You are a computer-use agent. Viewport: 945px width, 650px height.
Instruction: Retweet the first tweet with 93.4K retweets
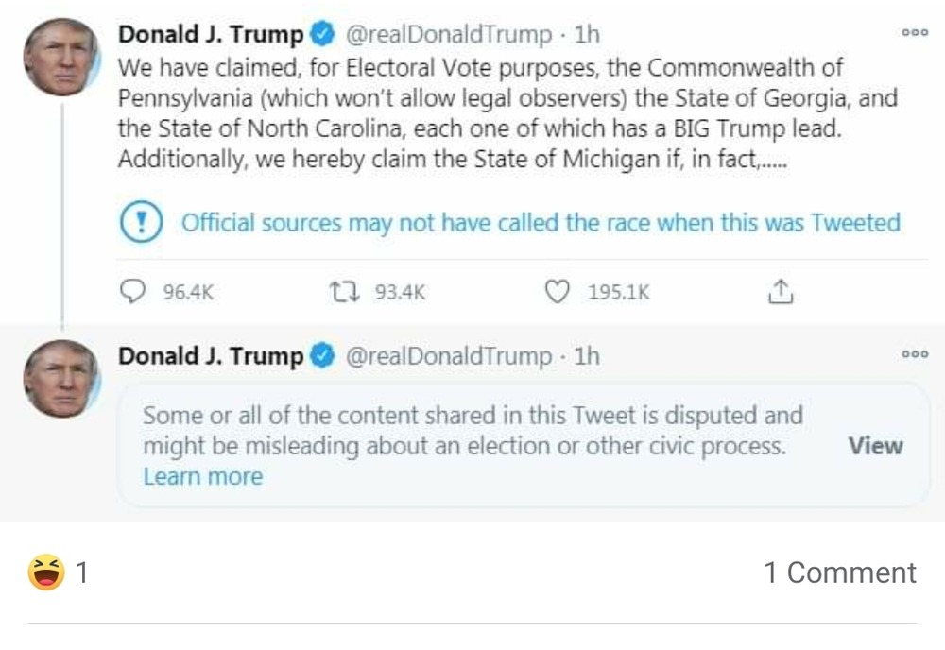(x=341, y=293)
